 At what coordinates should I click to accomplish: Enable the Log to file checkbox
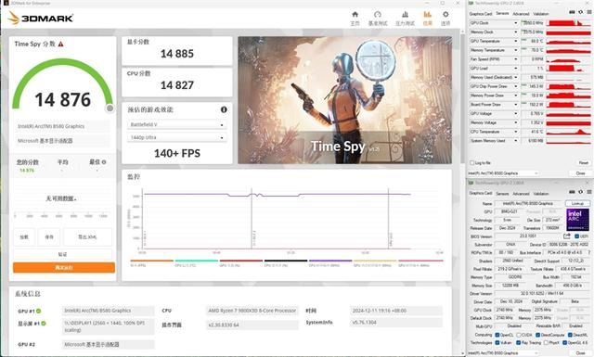coord(472,163)
